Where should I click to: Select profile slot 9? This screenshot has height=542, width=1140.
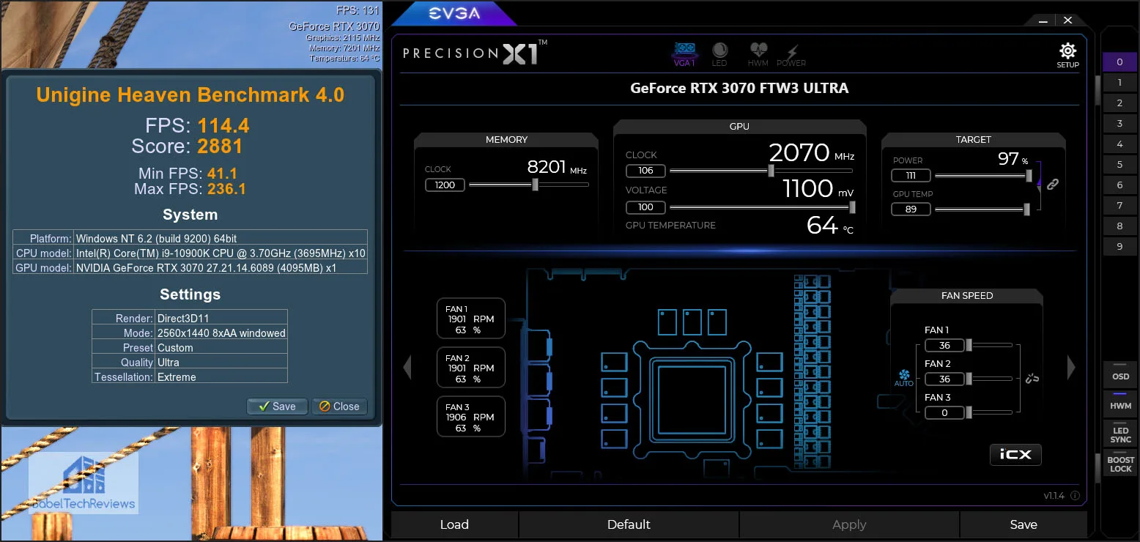(1119, 247)
